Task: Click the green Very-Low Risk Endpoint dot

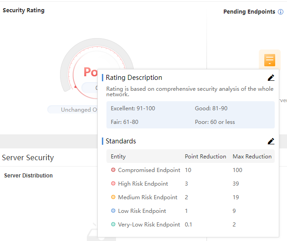Action: click(x=113, y=225)
